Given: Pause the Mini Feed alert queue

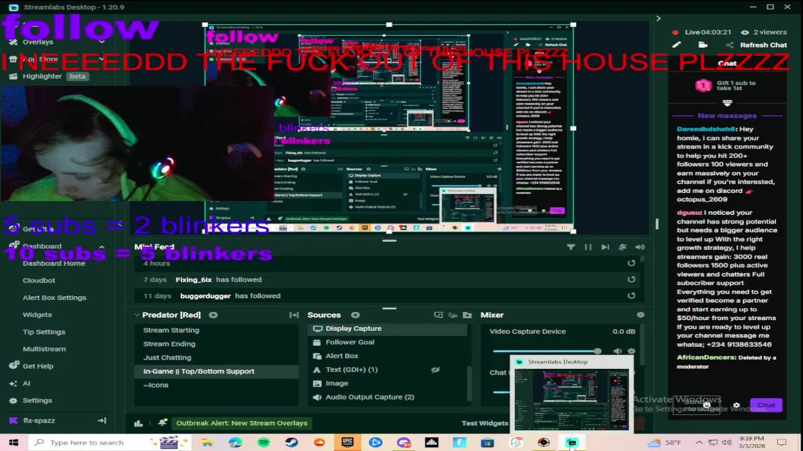Looking at the screenshot, I should [588, 247].
